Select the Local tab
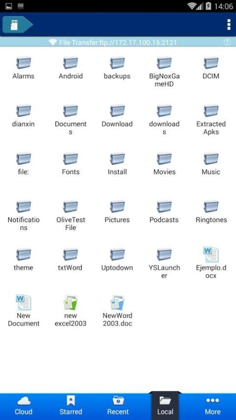 pyautogui.click(x=165, y=406)
